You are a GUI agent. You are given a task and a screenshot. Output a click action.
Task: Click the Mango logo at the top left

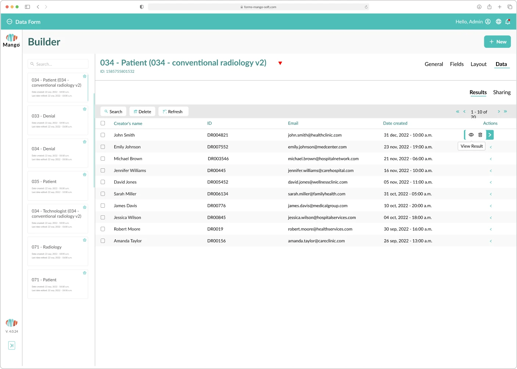(11, 40)
